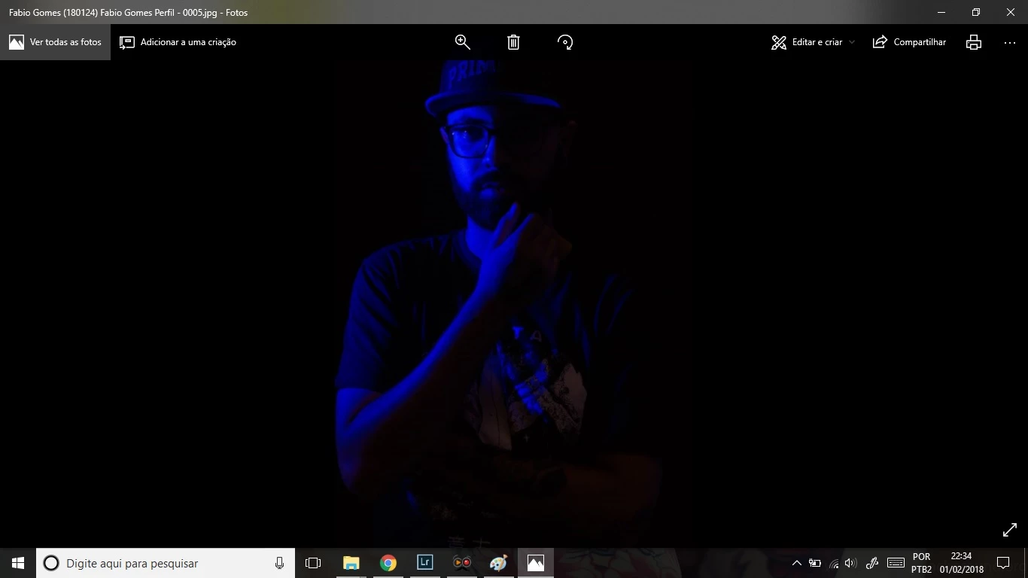Image resolution: width=1028 pixels, height=578 pixels.
Task: Open the touch keyboard icon
Action: pyautogui.click(x=896, y=563)
